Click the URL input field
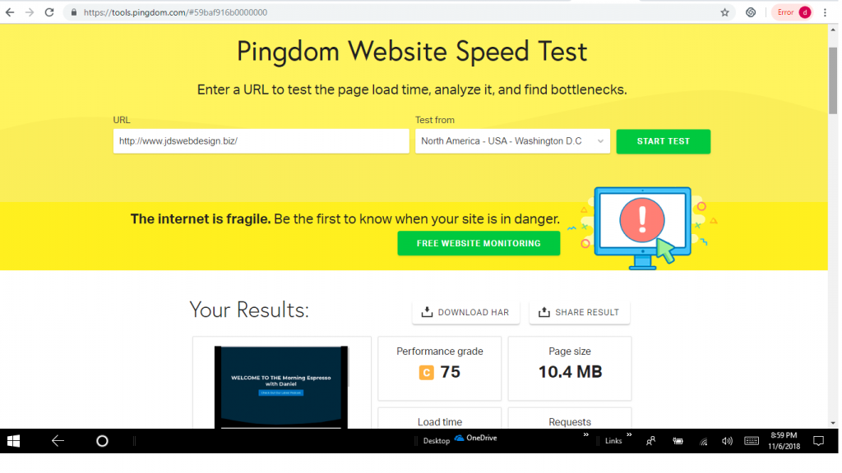842x473 pixels. 261,141
